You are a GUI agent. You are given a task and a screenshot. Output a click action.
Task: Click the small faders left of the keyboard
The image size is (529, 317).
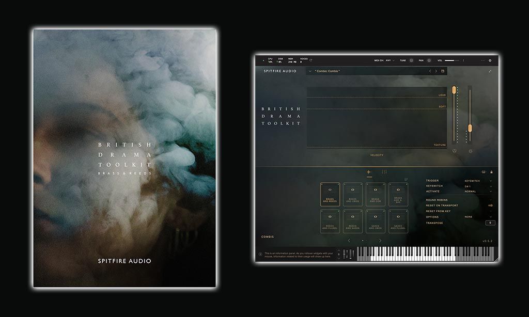pos(349,254)
